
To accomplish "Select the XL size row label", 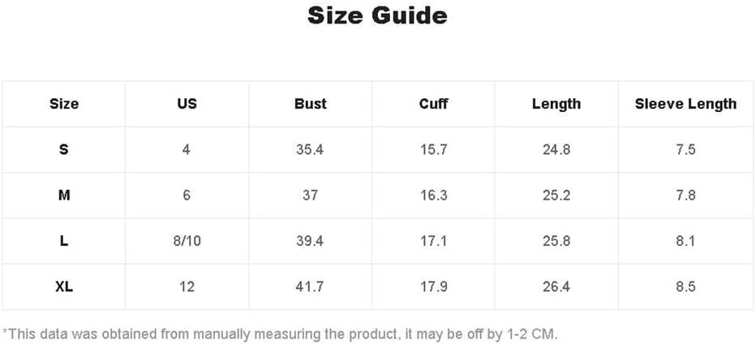I will (64, 286).
